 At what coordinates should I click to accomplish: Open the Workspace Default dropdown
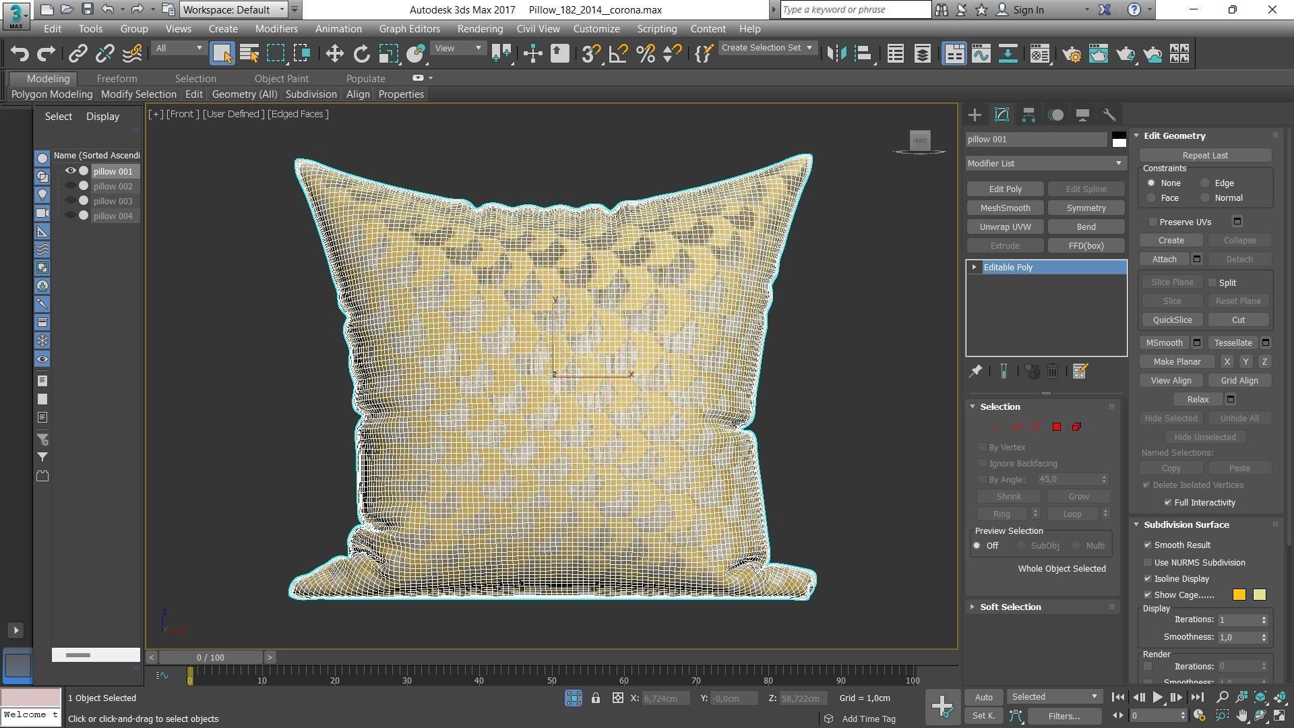tap(234, 9)
